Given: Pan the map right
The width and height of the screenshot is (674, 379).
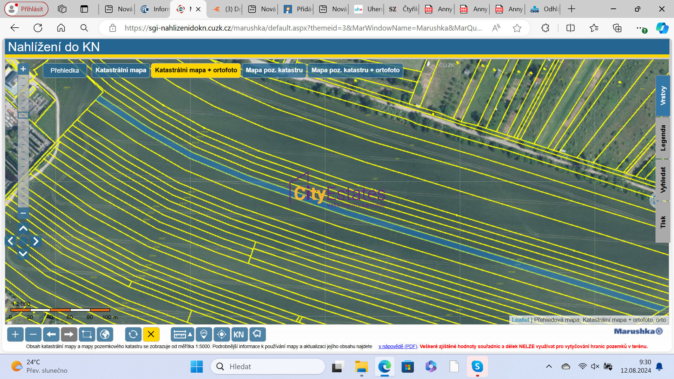Looking at the screenshot, I should point(36,241).
